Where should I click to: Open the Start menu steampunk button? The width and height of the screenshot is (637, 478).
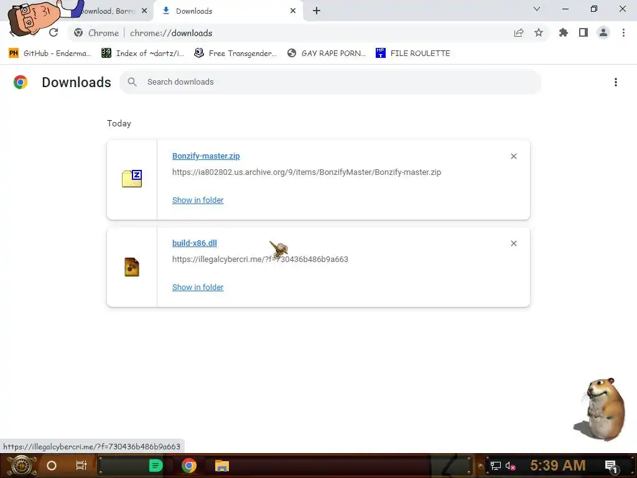point(22,466)
